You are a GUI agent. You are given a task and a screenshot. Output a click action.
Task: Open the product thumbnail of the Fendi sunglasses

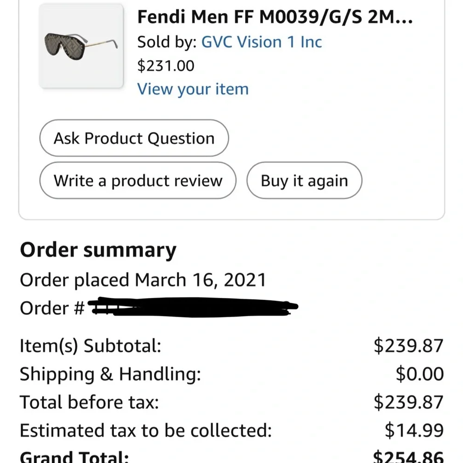tap(81, 46)
